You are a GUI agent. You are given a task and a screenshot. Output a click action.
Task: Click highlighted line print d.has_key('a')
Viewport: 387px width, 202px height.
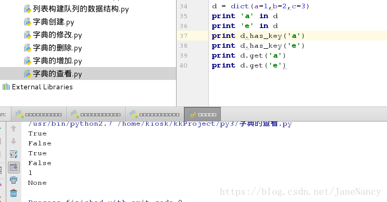[x=258, y=36]
